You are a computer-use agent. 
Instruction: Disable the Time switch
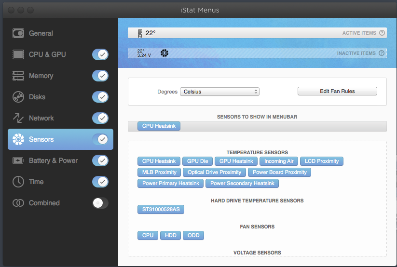[100, 182]
